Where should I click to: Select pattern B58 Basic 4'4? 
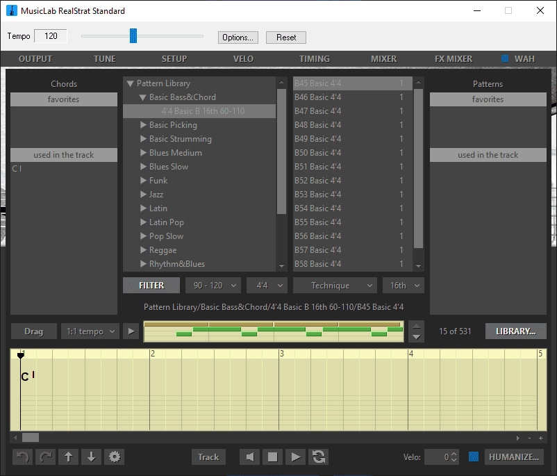(352, 264)
